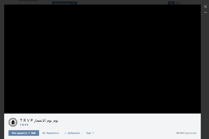209x139 pixels.
Task: Close the video popup with the X
Action: pyautogui.click(x=205, y=7)
